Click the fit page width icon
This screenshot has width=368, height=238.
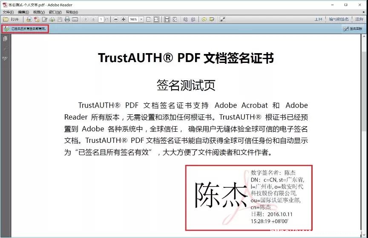point(156,20)
